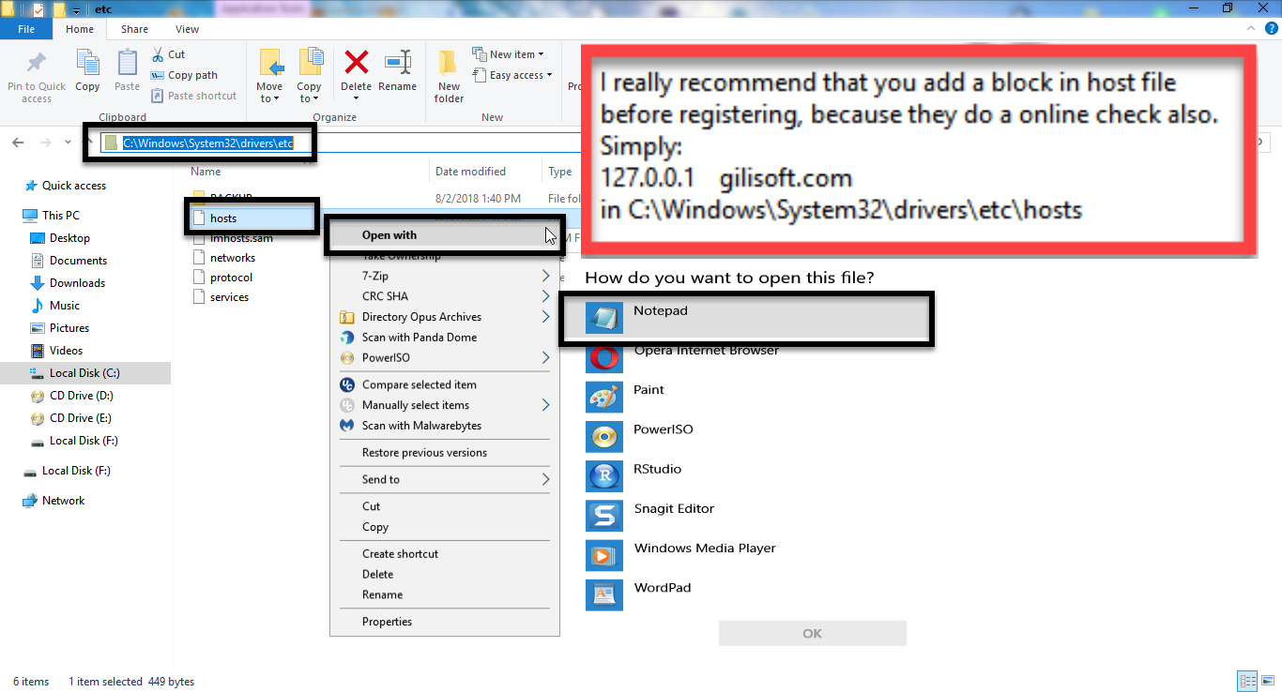Choose Compare selected item

click(444, 384)
